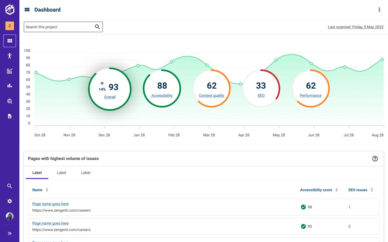Click SEO issues value 1
Image resolution: width=388 pixels, height=242 pixels.
tap(350, 207)
